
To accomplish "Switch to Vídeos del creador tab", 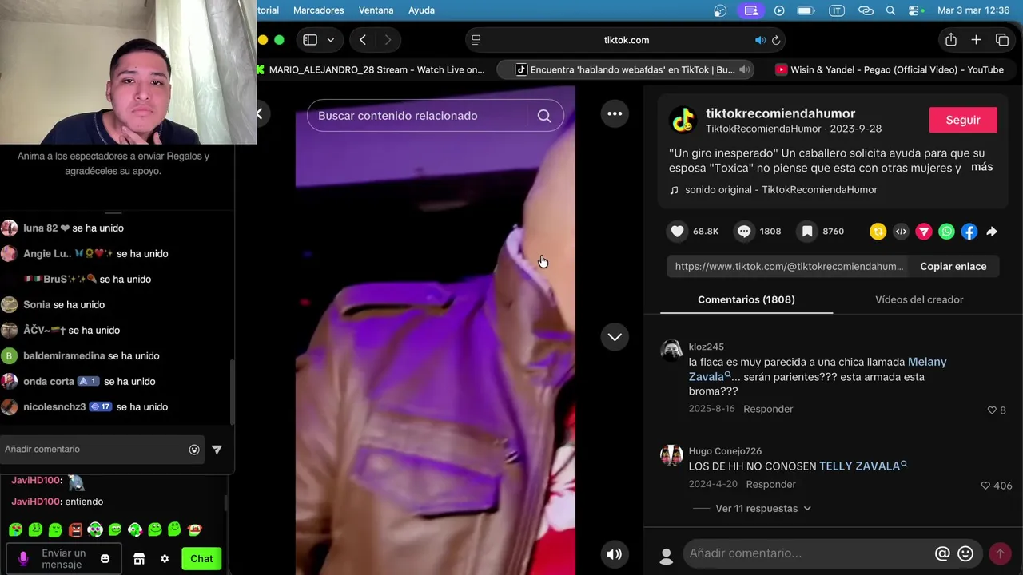I will pyautogui.click(x=919, y=299).
